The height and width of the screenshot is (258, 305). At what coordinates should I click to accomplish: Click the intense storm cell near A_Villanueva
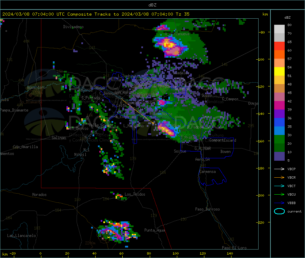click(x=170, y=47)
